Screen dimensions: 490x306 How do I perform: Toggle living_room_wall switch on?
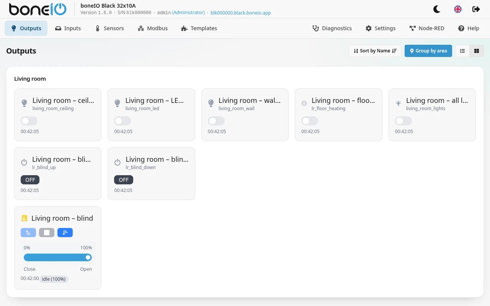click(216, 121)
